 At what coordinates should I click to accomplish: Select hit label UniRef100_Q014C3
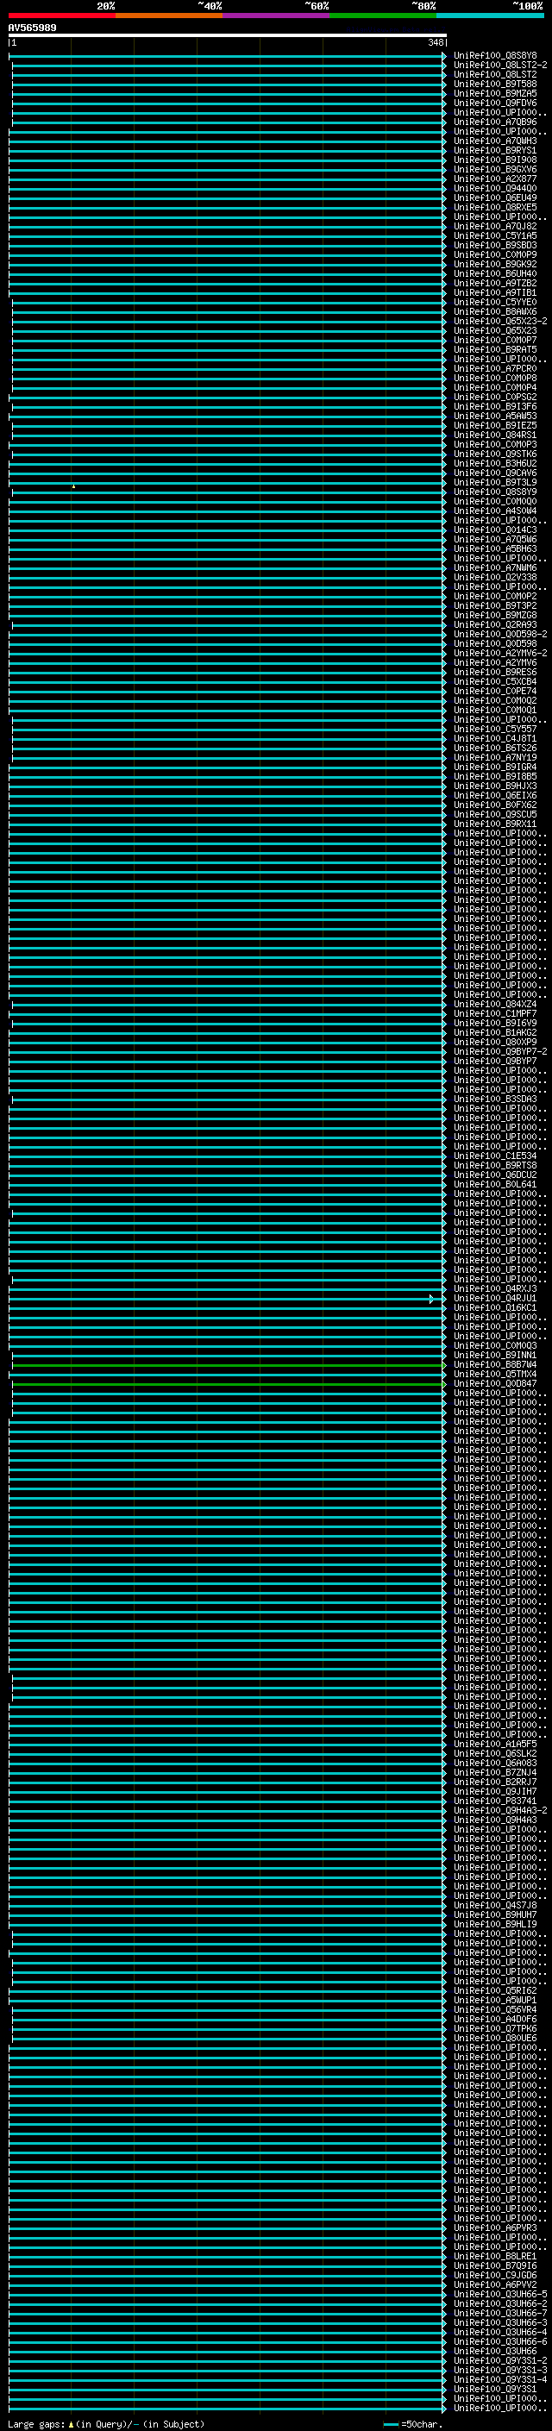(495, 529)
